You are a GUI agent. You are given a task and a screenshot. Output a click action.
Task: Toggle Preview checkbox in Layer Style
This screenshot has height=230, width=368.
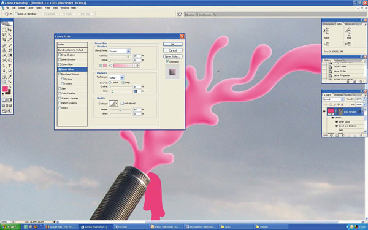click(167, 61)
